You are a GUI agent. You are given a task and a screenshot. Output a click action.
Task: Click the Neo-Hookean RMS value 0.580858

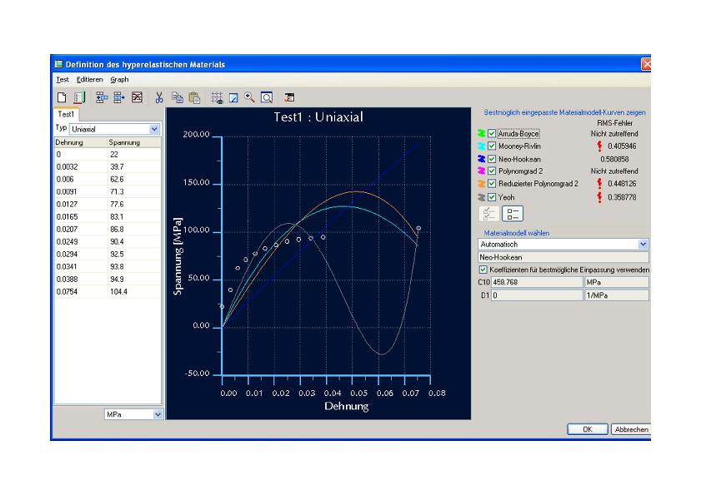614,159
